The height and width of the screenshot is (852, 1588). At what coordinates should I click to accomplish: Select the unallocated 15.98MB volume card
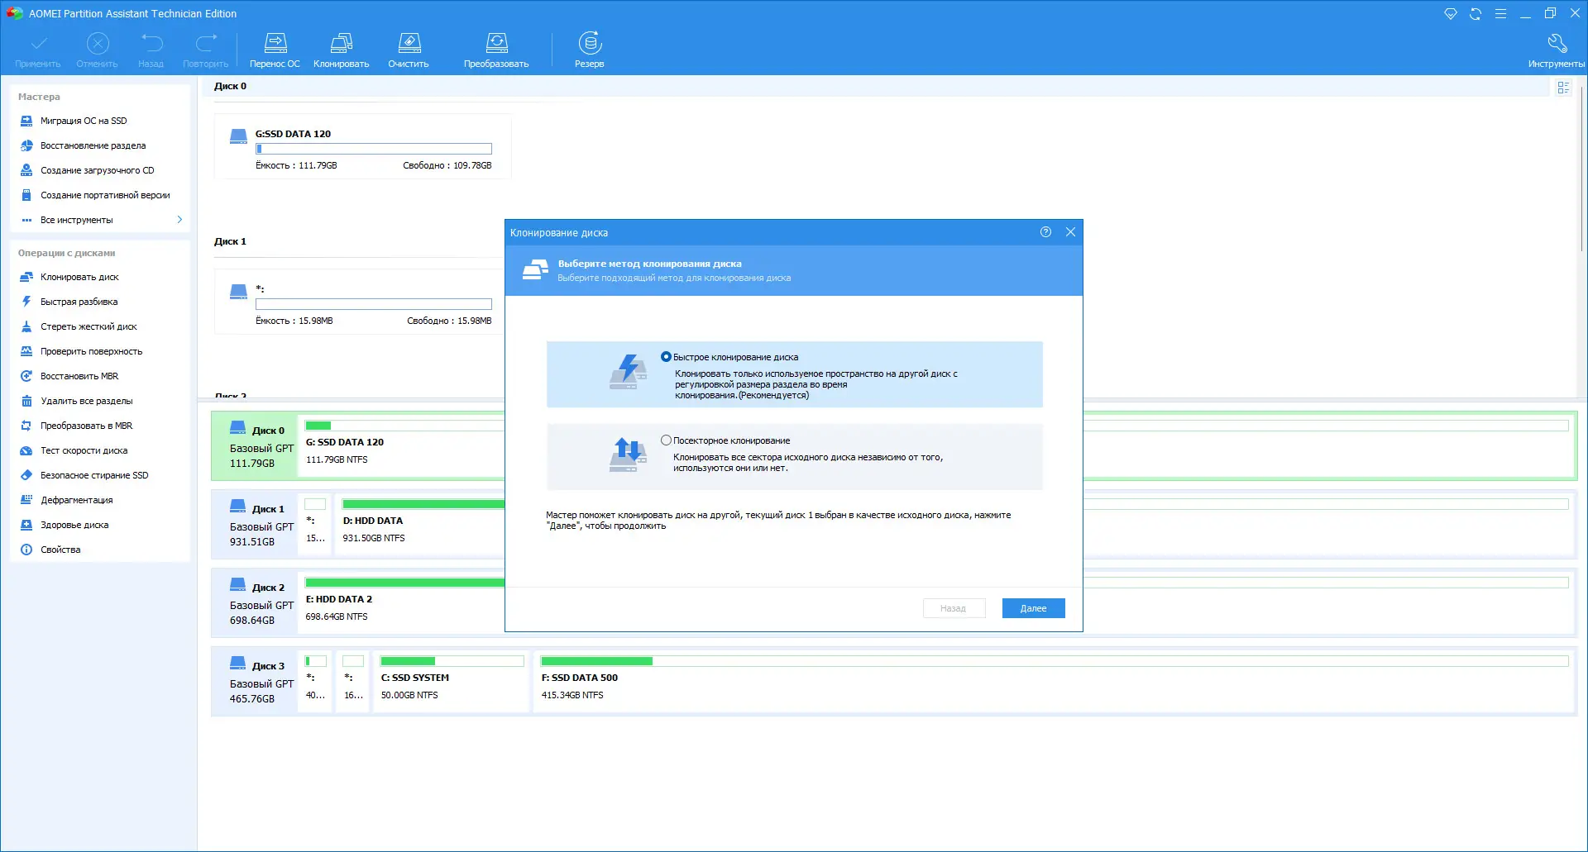coord(360,302)
